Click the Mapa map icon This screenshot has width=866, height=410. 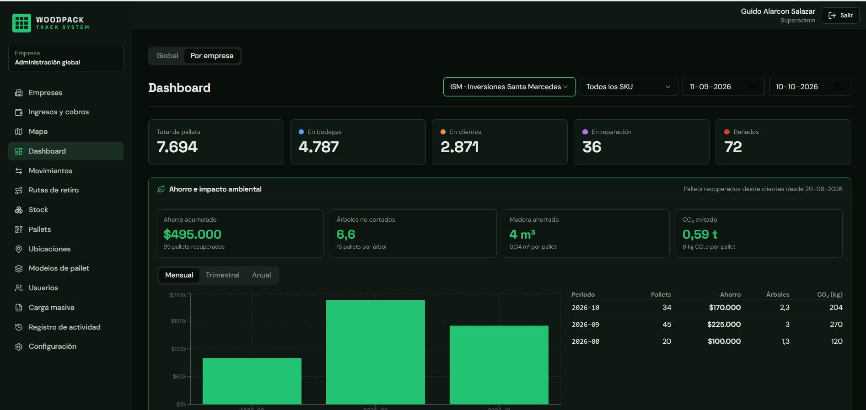point(19,132)
